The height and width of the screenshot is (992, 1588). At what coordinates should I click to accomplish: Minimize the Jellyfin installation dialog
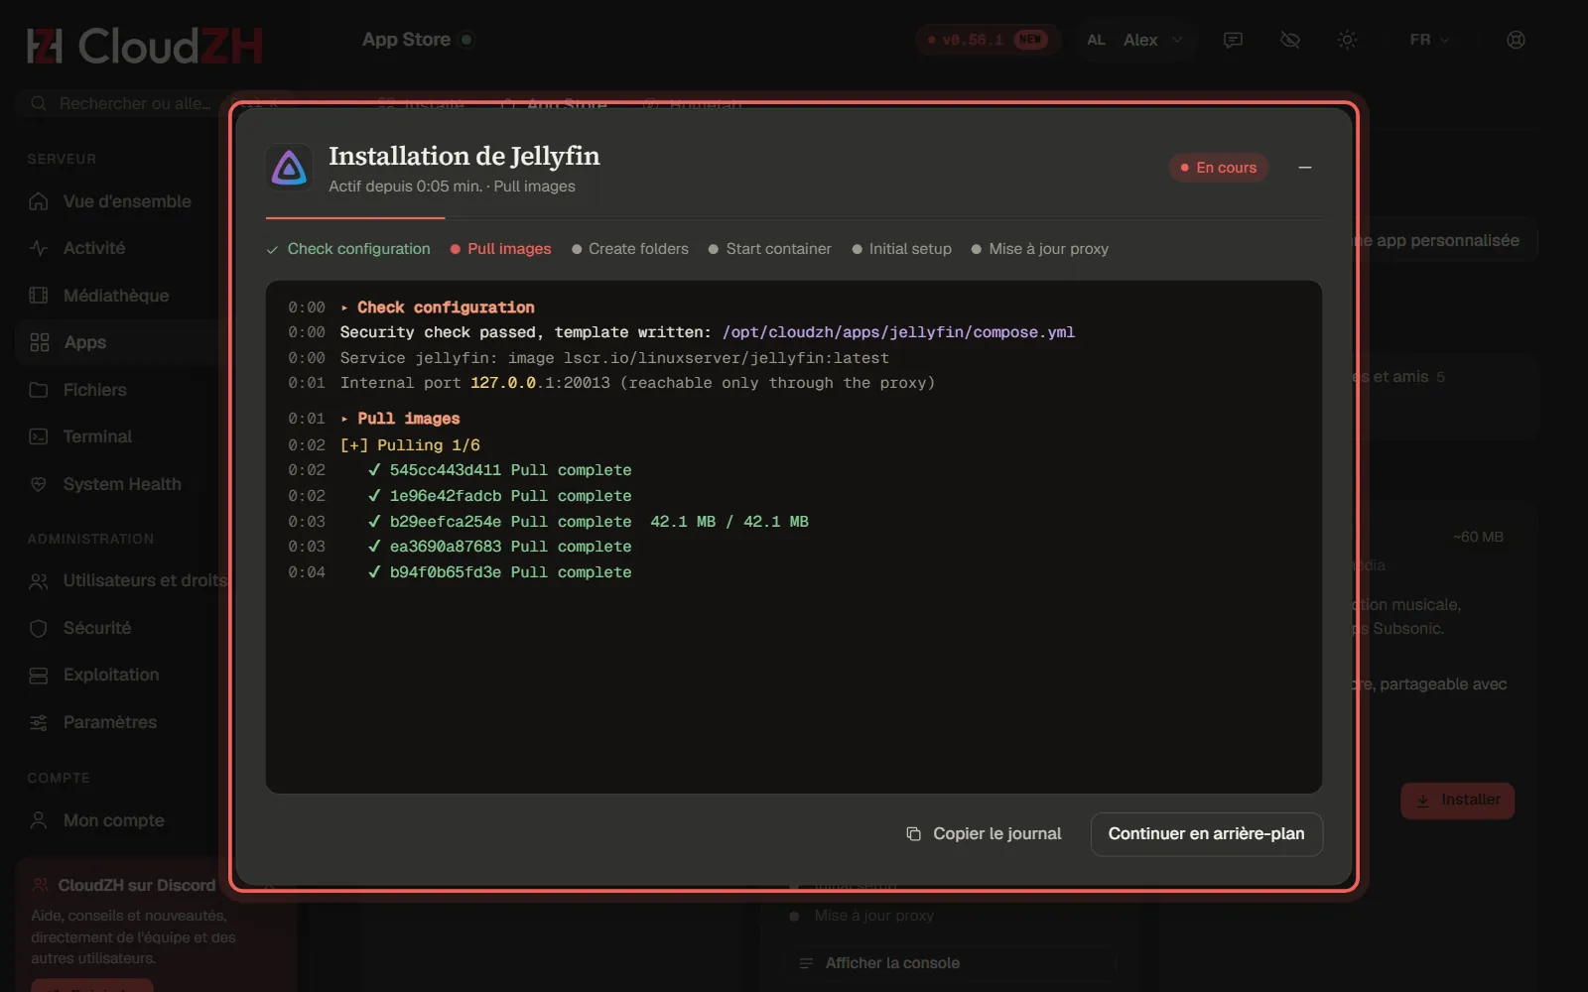[x=1305, y=168]
